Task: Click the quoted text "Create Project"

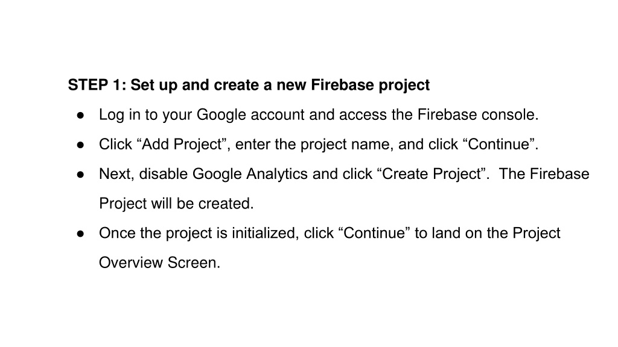Action: click(x=431, y=174)
